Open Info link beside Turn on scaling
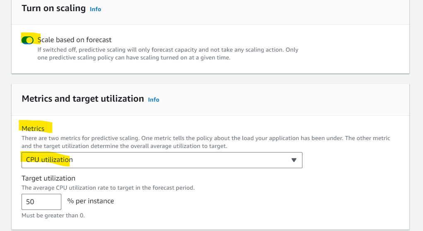 [x=95, y=9]
